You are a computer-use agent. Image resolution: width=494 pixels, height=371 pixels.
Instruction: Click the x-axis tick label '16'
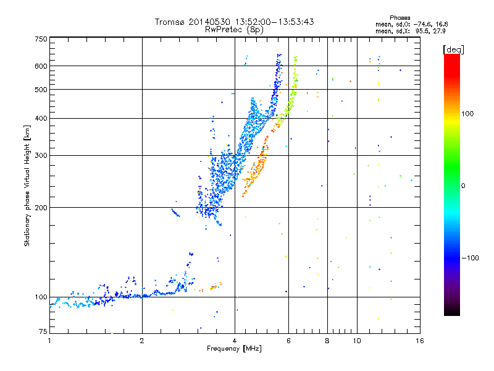420,341
